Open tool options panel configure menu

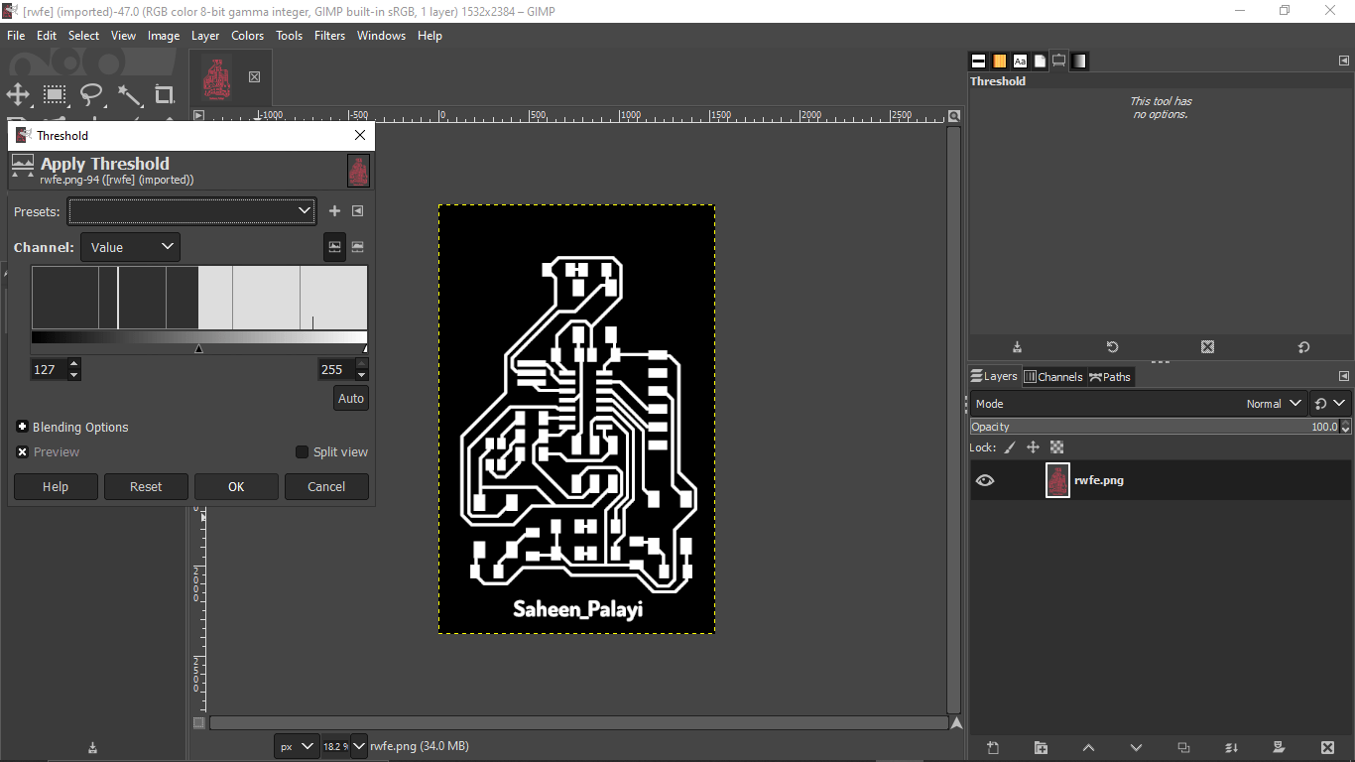[x=1344, y=61]
